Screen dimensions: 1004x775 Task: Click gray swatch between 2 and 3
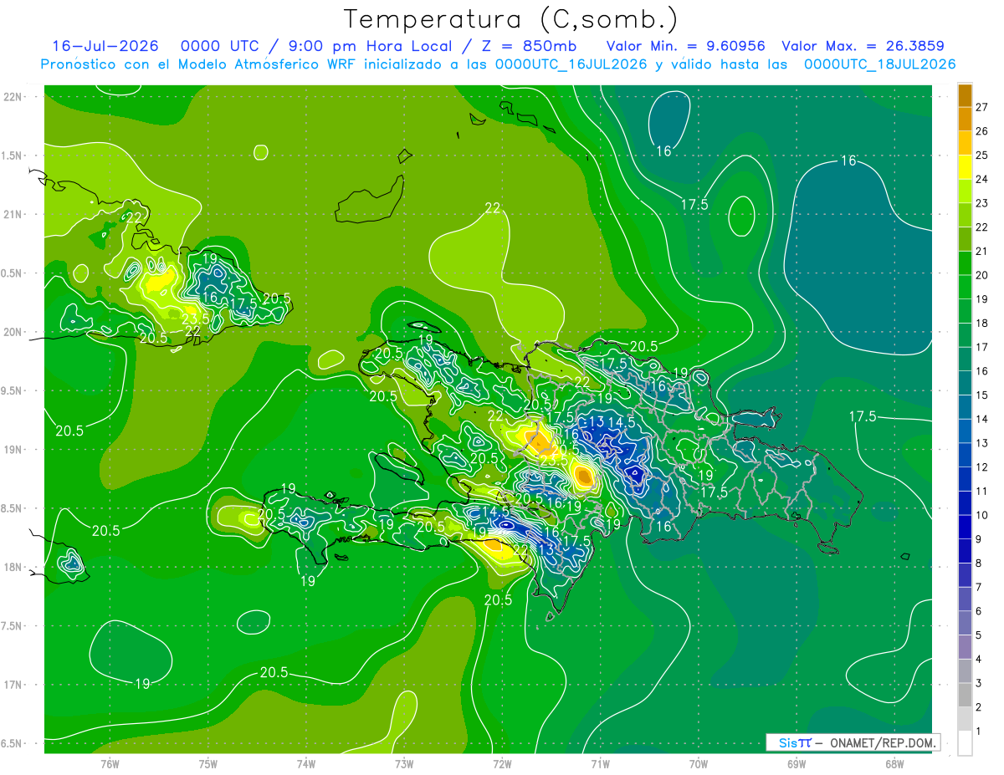[x=966, y=696]
